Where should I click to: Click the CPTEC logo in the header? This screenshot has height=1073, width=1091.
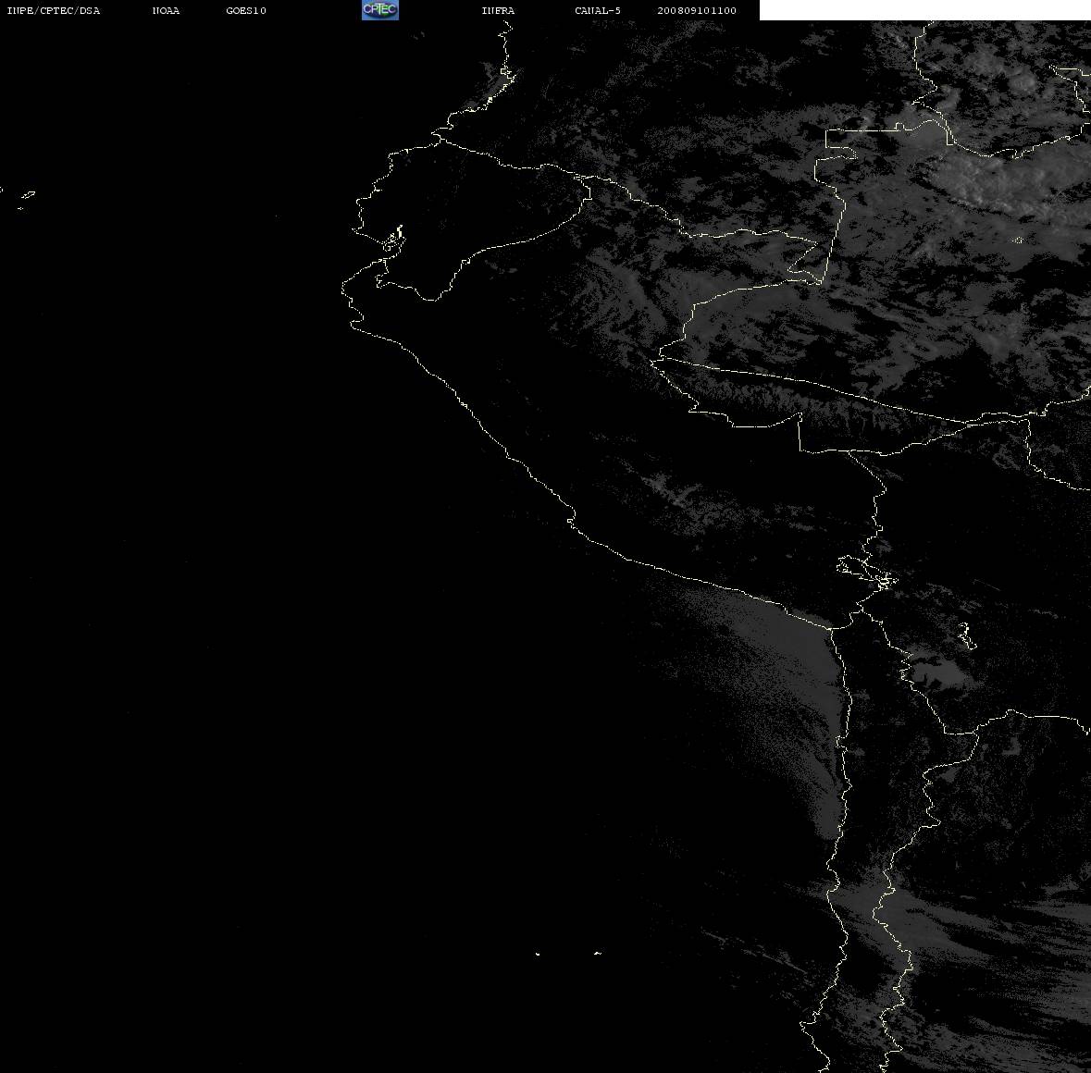pos(379,10)
